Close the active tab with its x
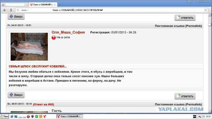The height and width of the screenshot is (119, 212). (55, 5)
